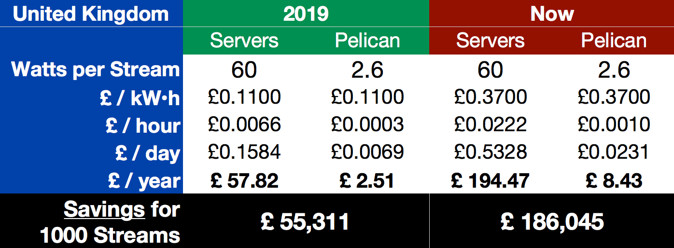Select the £ / day row label

(x=148, y=153)
